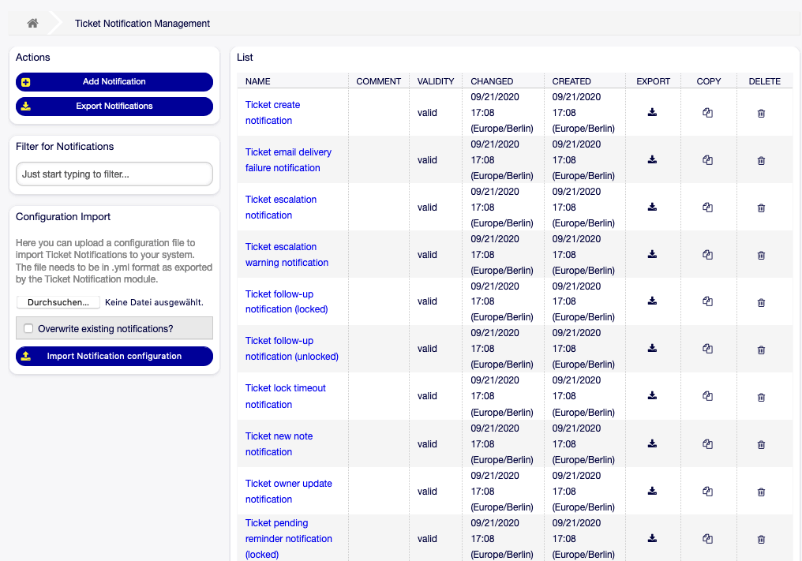802x561 pixels.
Task: Delete the Ticket owner update notification
Action: 761,492
